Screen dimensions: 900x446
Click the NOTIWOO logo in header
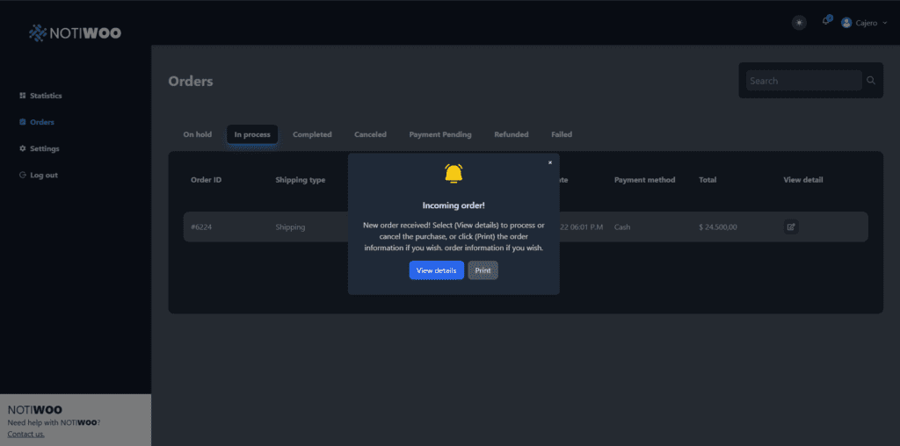click(76, 33)
